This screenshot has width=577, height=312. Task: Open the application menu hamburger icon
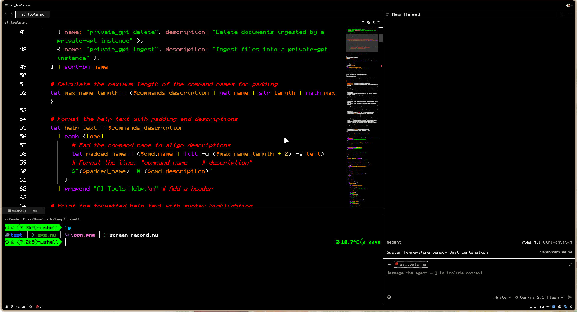tap(6, 5)
